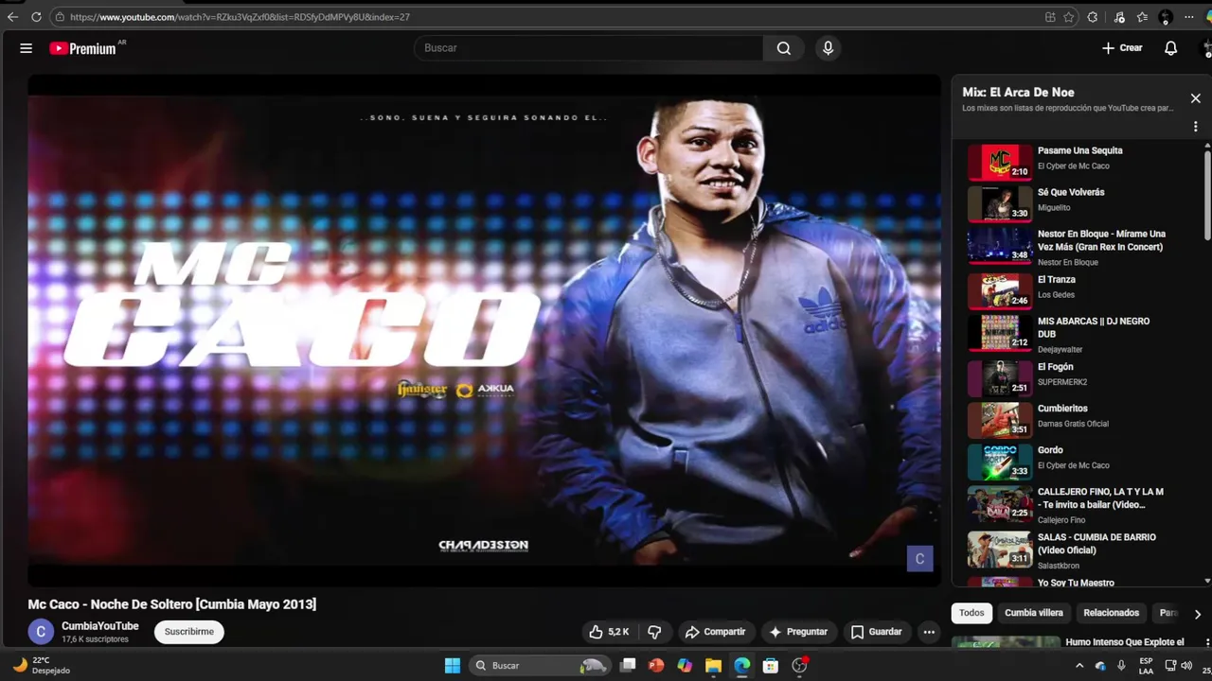1212x681 pixels.
Task: Open the browser profile avatar
Action: click(x=1166, y=17)
